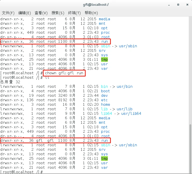
Task: Click the boot directory name
Action: pos(105,91)
